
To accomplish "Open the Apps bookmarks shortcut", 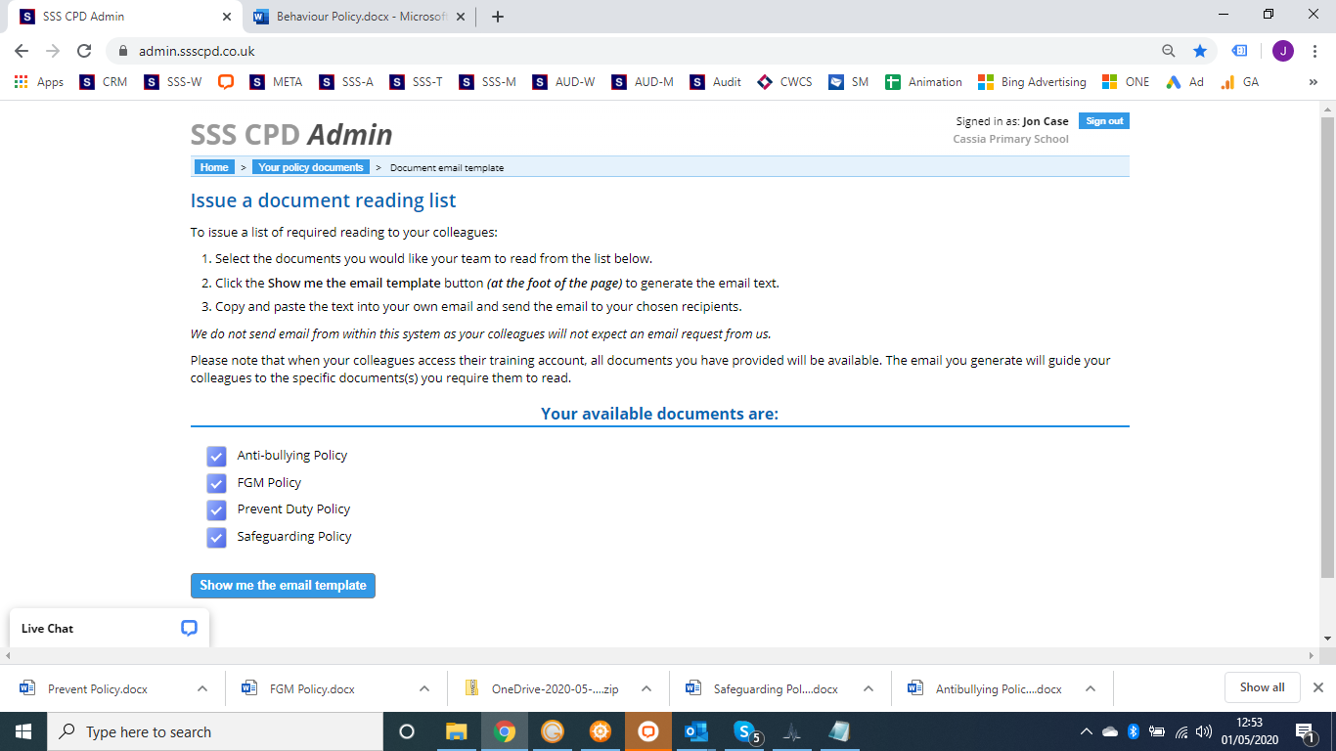I will coord(39,82).
